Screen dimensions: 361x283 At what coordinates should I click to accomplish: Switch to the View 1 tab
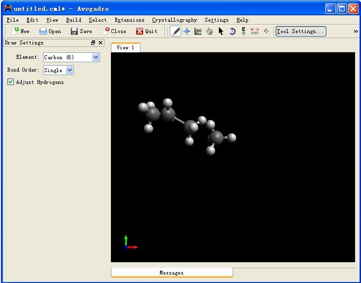pyautogui.click(x=125, y=47)
